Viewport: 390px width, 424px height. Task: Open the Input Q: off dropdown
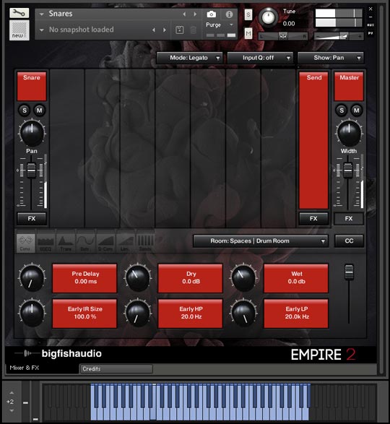[260, 58]
